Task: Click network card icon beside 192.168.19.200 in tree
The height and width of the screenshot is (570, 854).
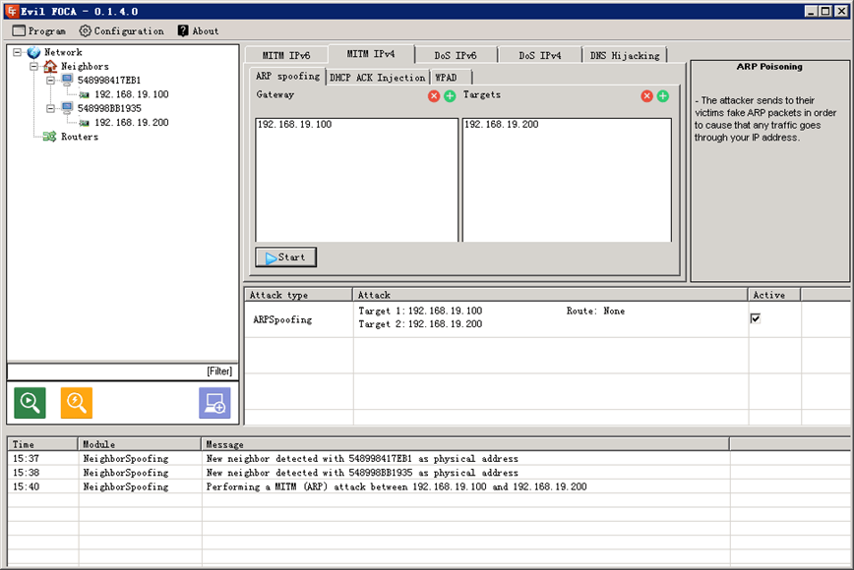Action: click(x=84, y=123)
